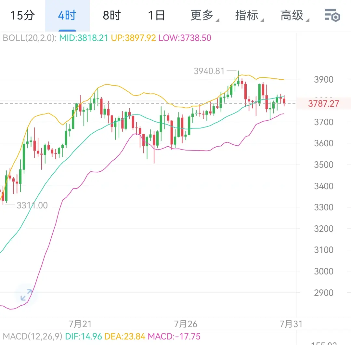Tap the DEA:23.84 value
Viewport: 351px width, 345px height.
point(125,336)
